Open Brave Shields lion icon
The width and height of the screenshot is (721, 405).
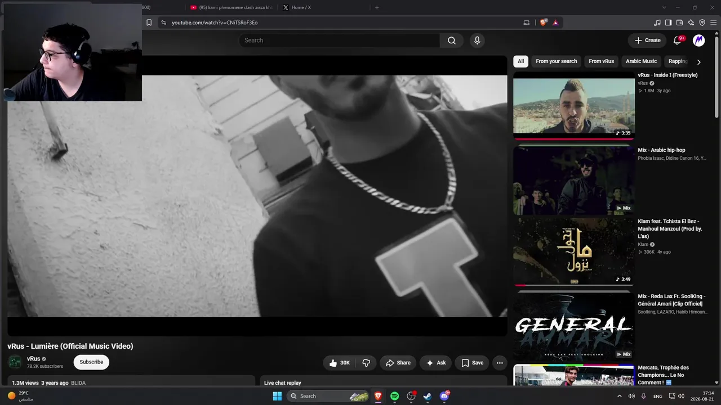pos(544,22)
